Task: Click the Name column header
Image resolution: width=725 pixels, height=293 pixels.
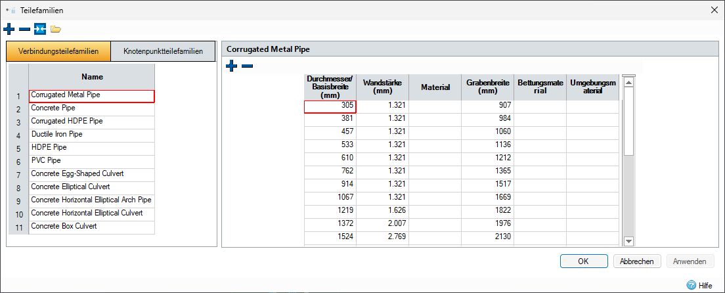Action: [92, 77]
